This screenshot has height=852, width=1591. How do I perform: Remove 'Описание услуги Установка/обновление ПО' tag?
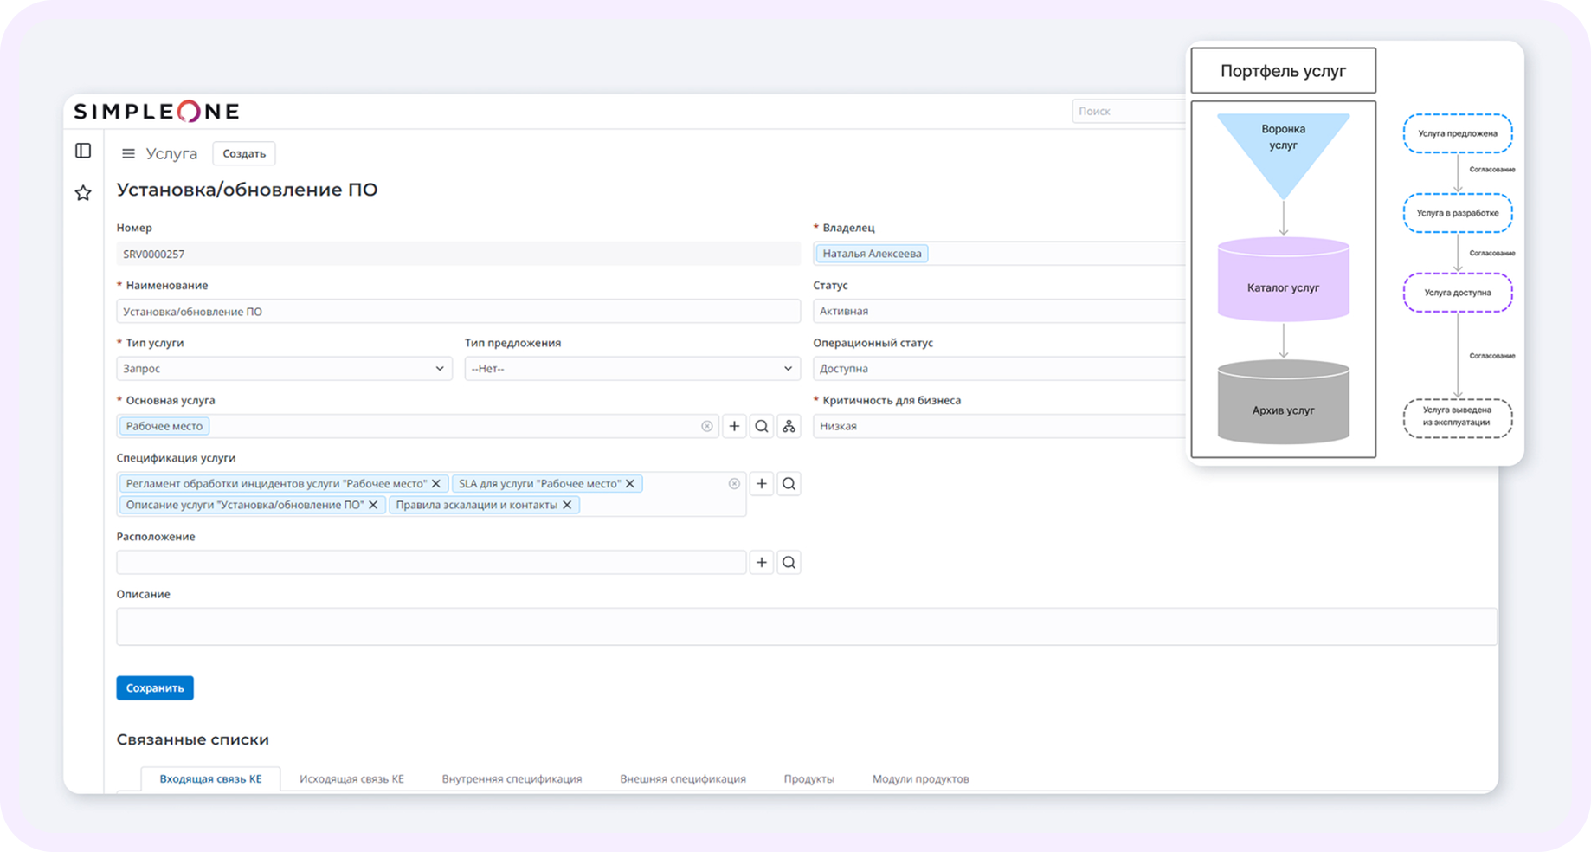(x=373, y=505)
